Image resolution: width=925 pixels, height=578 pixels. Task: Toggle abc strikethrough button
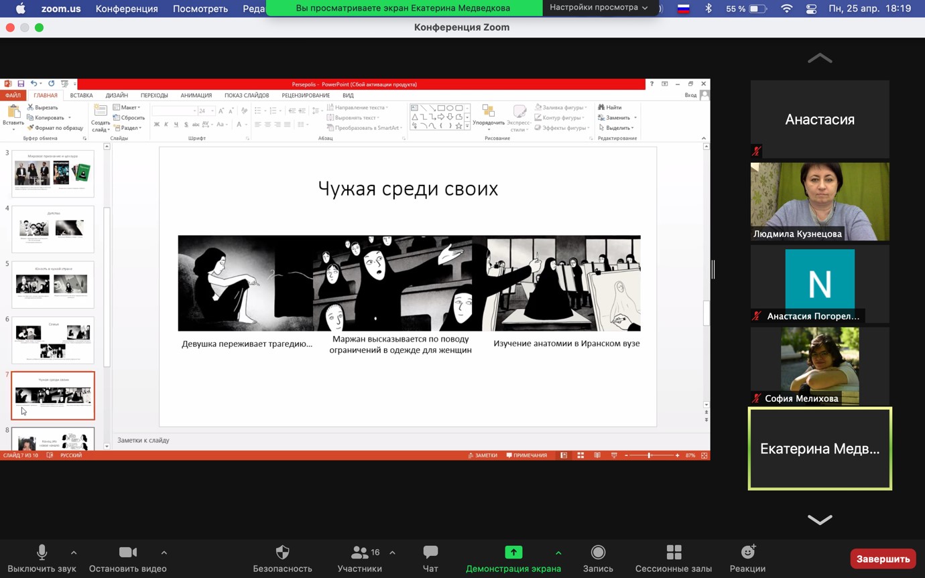point(195,125)
